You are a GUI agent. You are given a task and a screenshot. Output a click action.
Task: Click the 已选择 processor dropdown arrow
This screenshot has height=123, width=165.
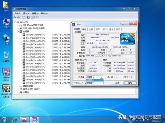pos(102,77)
